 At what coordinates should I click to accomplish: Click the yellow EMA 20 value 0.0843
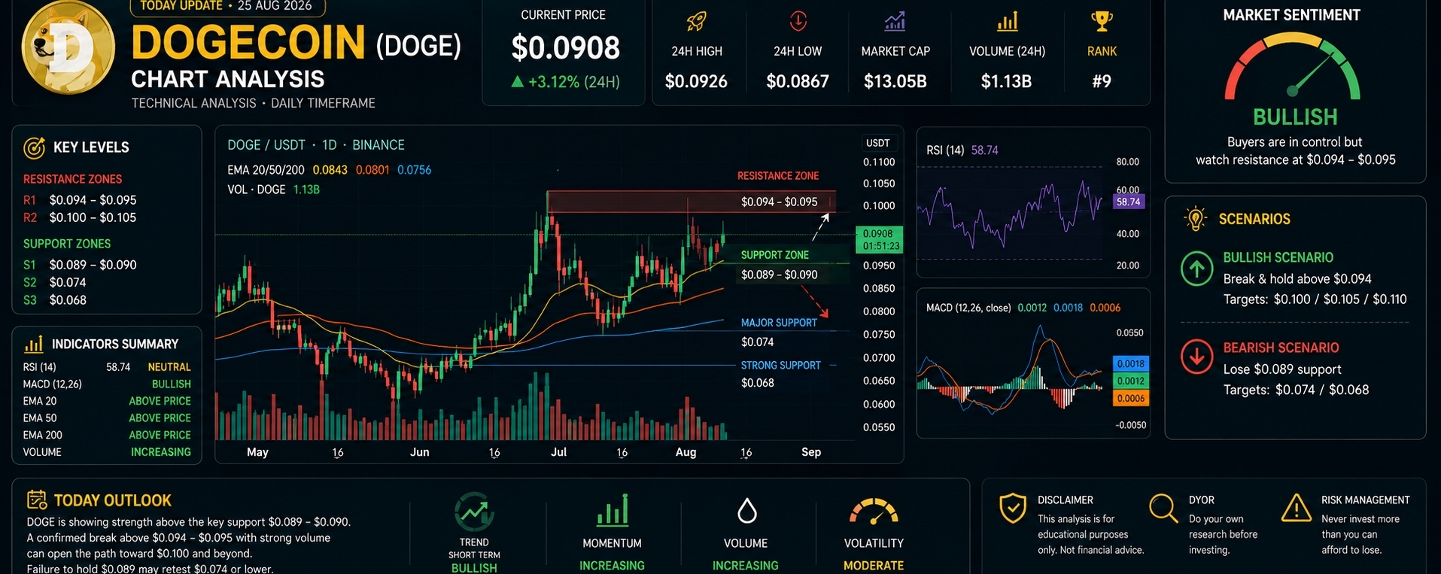tap(330, 170)
